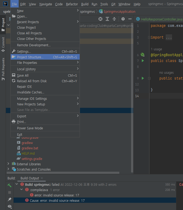Open New Projects Setup submenu
183x210 pixels.
(45, 104)
